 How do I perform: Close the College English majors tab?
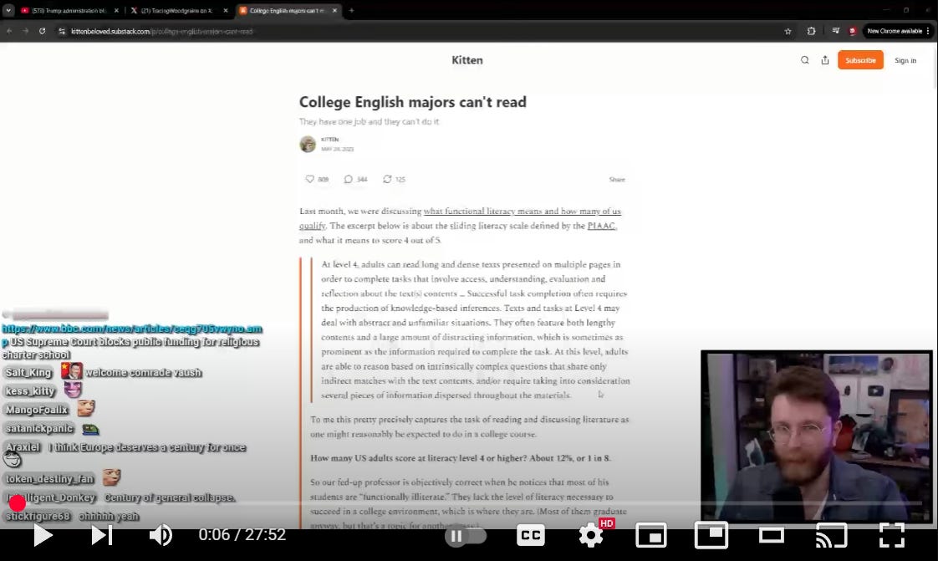[x=334, y=11]
